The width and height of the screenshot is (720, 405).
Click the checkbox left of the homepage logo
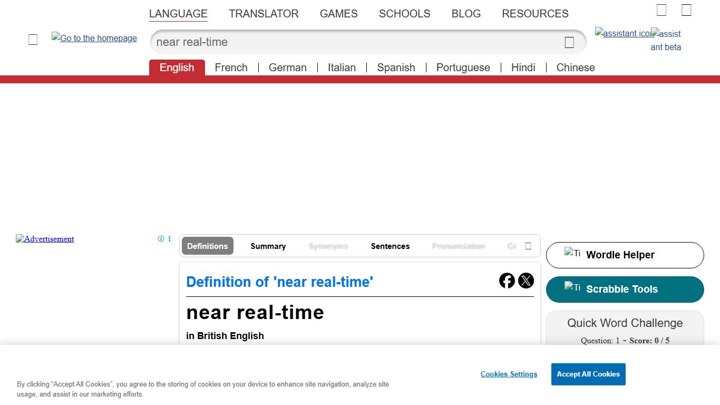pos(33,39)
